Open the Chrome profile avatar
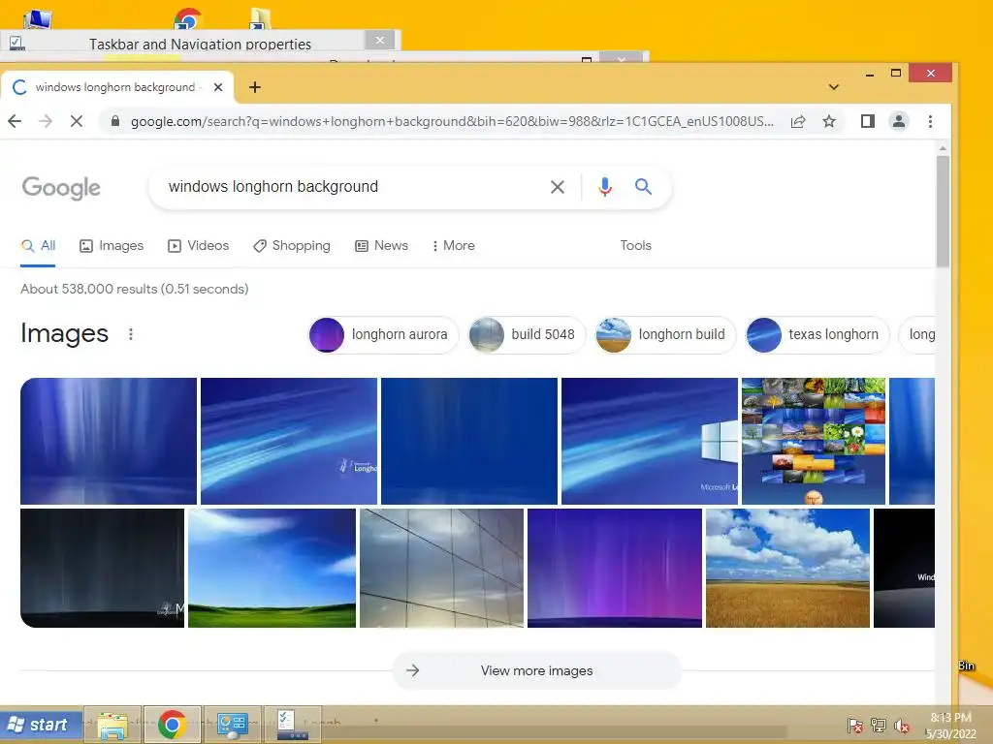 pyautogui.click(x=899, y=121)
